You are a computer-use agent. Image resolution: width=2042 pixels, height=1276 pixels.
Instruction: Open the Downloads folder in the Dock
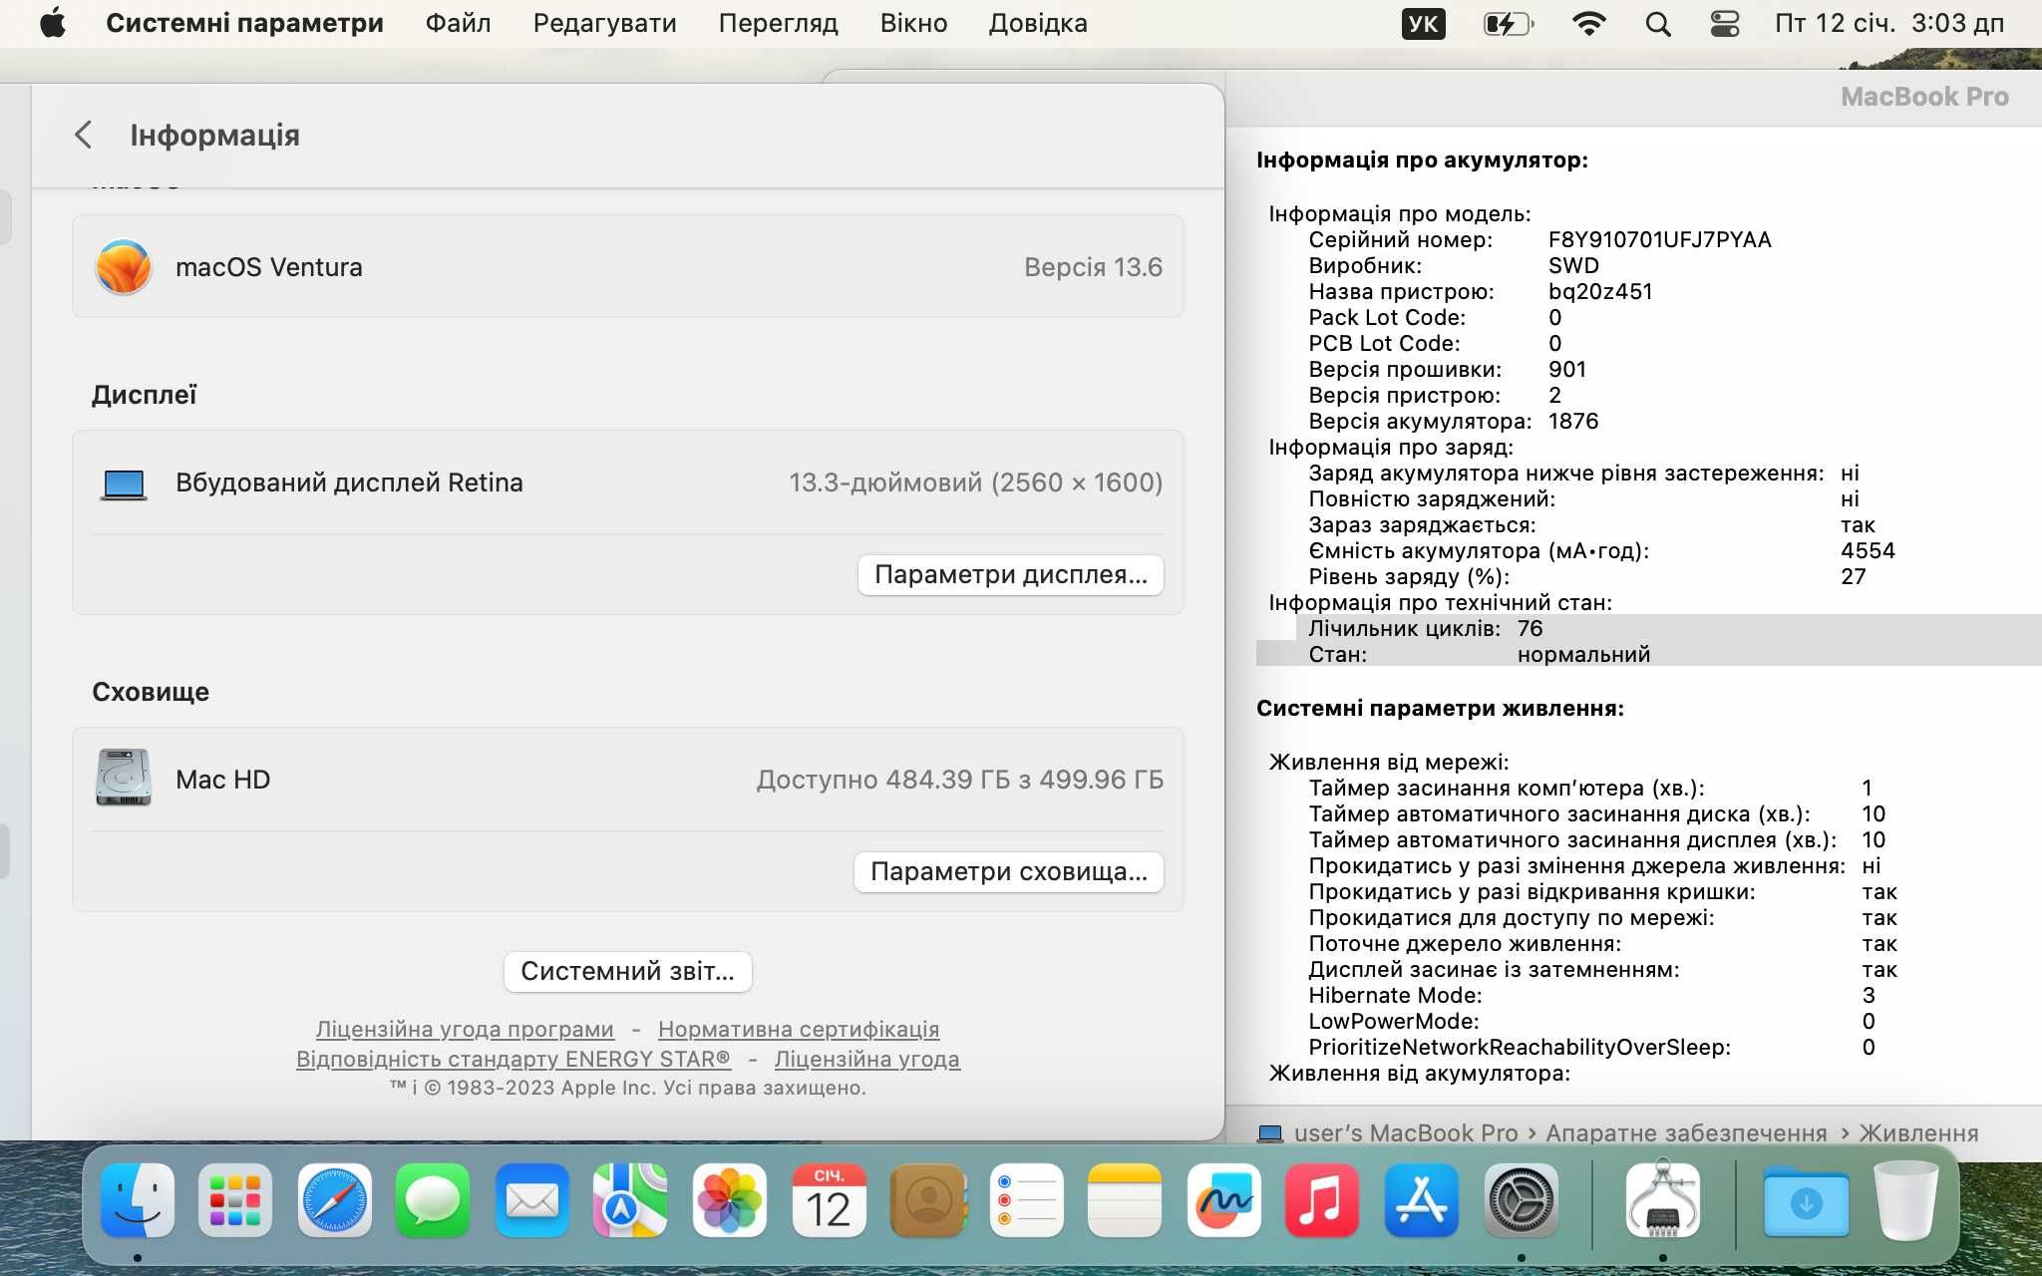[x=1806, y=1202]
